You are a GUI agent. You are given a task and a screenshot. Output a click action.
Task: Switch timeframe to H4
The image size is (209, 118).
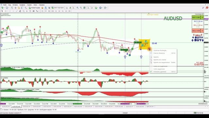pyautogui.click(x=59, y=11)
